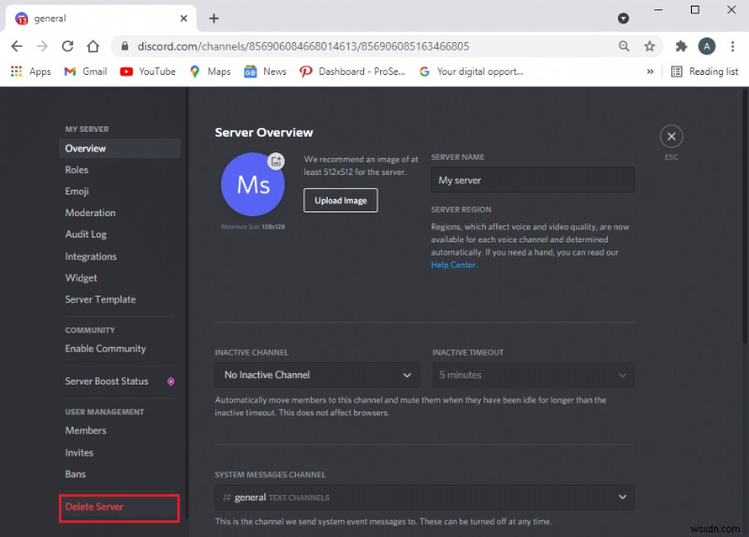Open the Help Center link
The height and width of the screenshot is (537, 749).
pyautogui.click(x=453, y=265)
